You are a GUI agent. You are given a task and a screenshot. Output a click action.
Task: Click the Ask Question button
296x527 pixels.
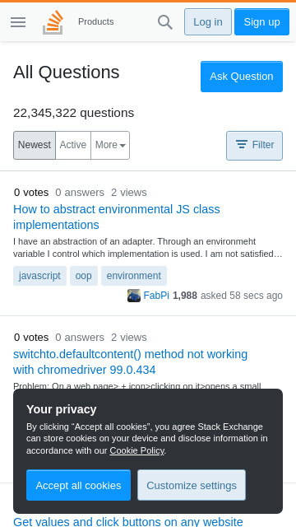point(242,77)
